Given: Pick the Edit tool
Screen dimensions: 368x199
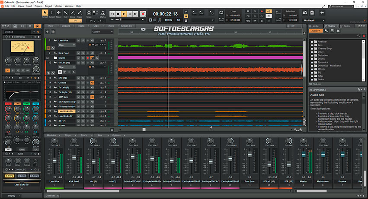Looking at the screenshot, I should click(x=66, y=13).
